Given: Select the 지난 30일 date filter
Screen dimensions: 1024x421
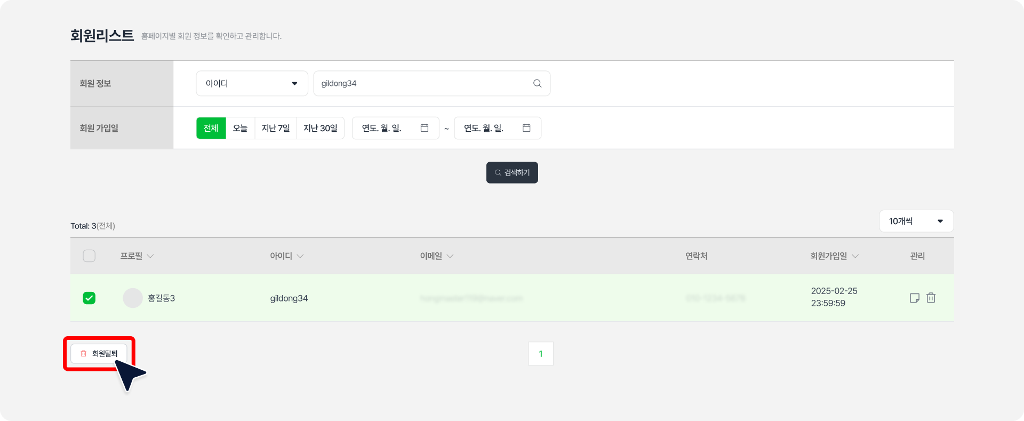Looking at the screenshot, I should point(321,128).
